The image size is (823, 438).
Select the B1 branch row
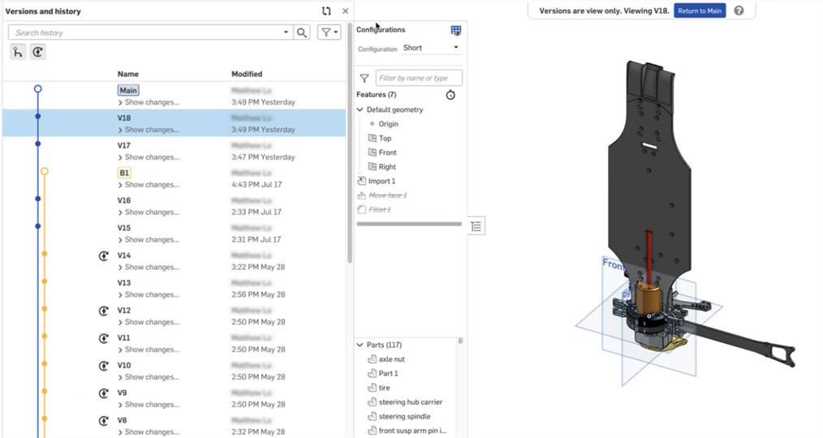pyautogui.click(x=124, y=173)
